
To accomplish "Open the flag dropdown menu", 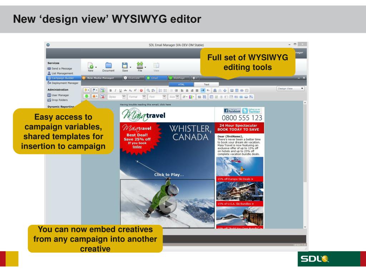I will tap(94, 90).
